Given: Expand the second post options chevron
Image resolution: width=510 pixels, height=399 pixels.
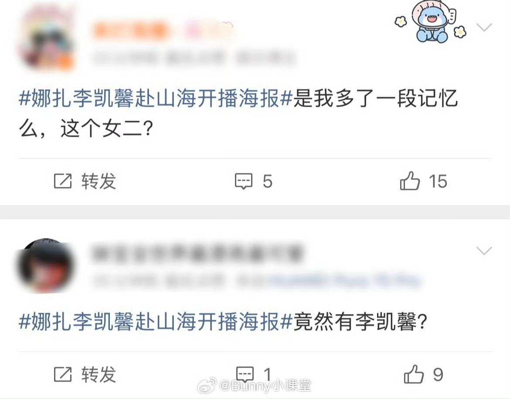Looking at the screenshot, I should (484, 250).
